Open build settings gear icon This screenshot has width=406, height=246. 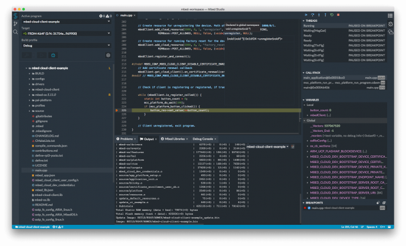(108, 55)
